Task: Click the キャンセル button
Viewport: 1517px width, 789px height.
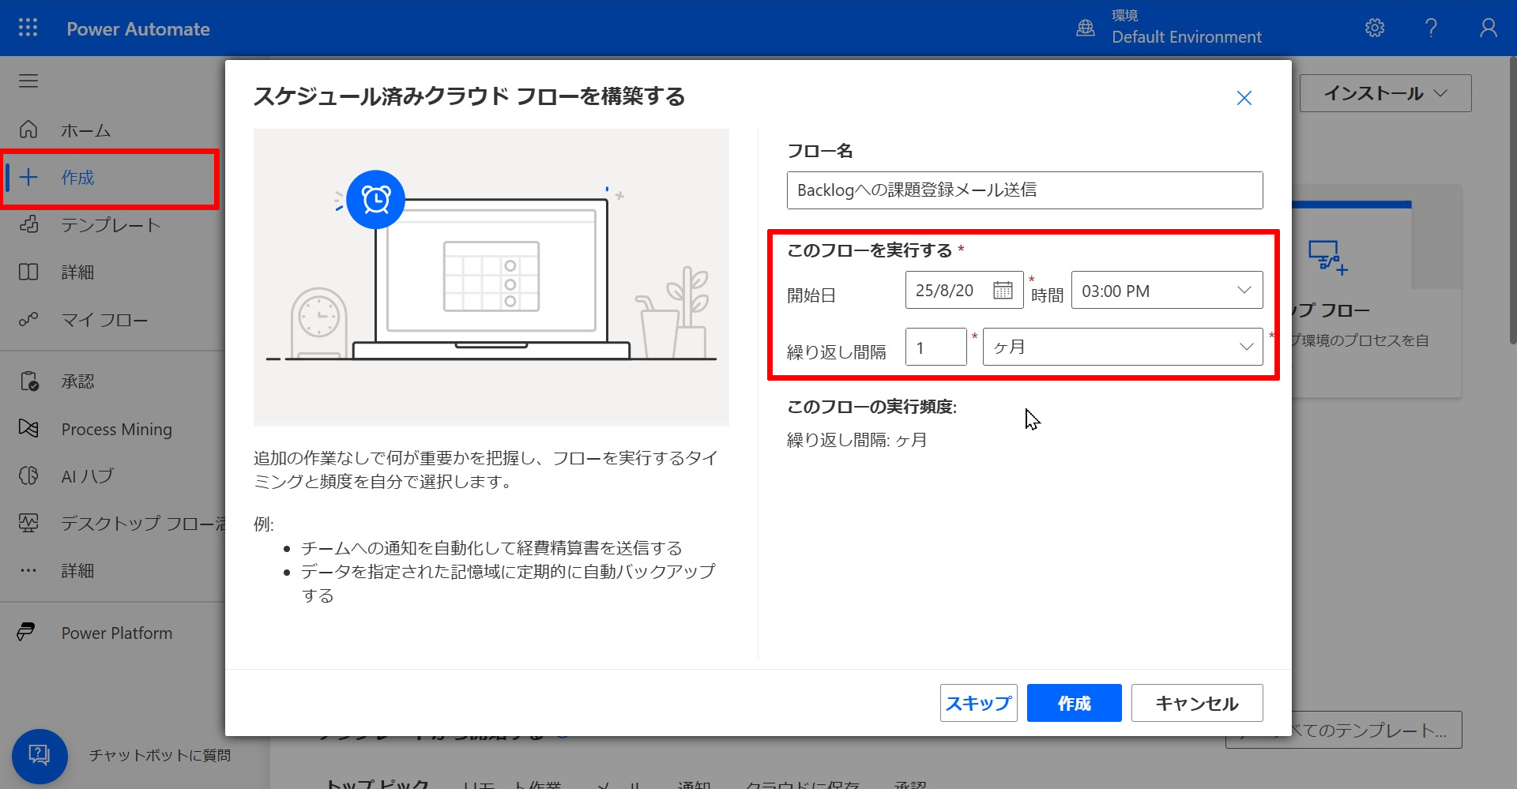Action: 1197,703
